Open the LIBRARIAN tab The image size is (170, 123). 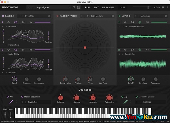[108, 7]
